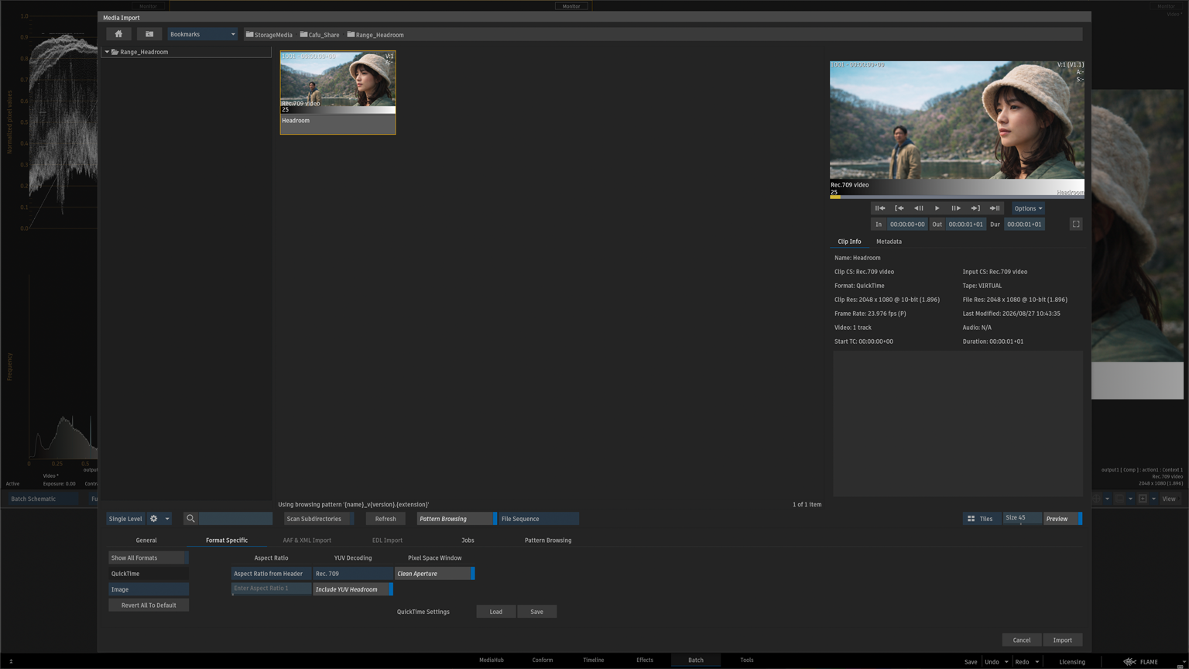Toggle the Scan Subdirectories option

318,519
